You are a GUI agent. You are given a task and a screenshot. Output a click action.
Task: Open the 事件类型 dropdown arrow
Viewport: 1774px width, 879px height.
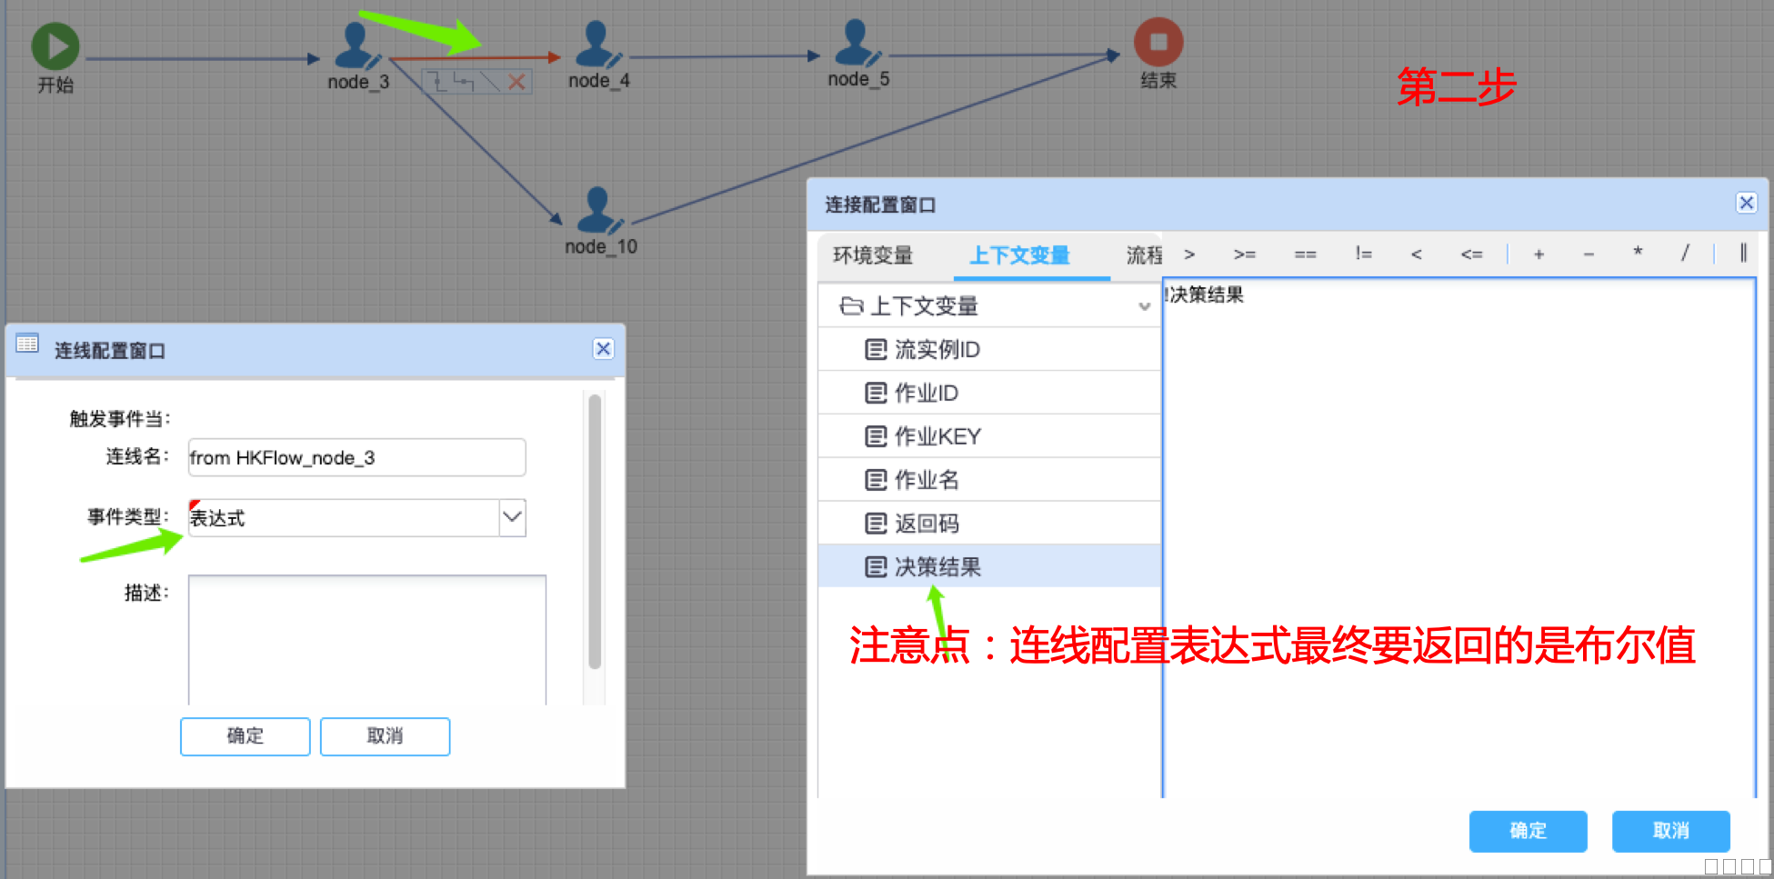pos(512,517)
